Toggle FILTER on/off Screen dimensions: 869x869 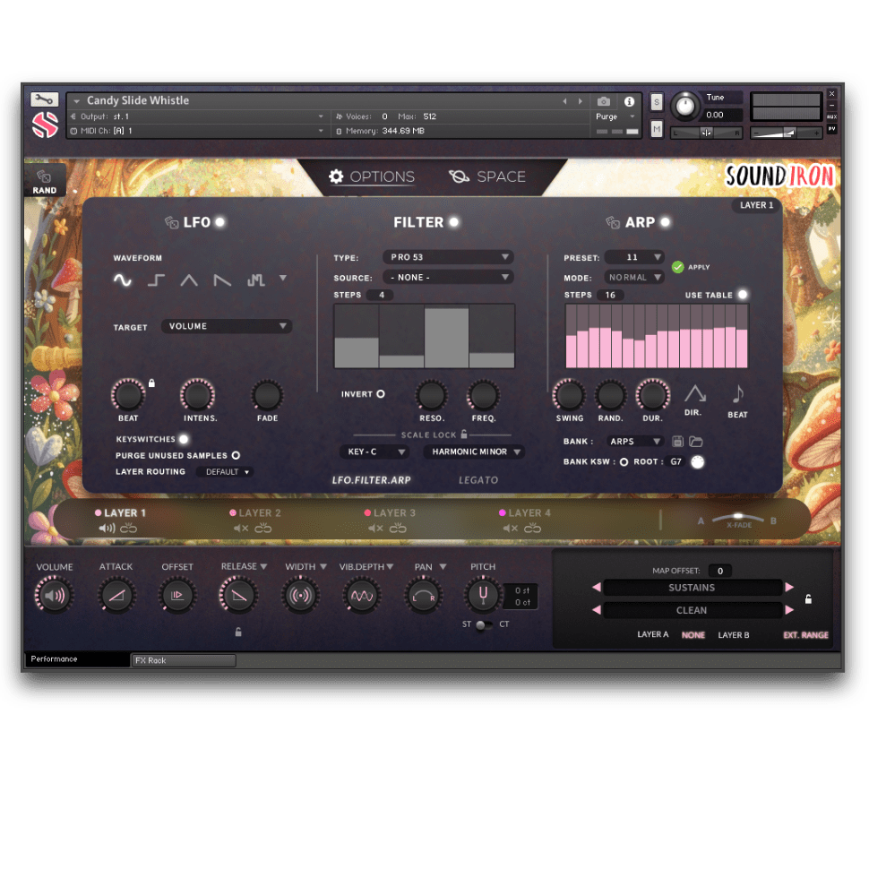(x=454, y=222)
